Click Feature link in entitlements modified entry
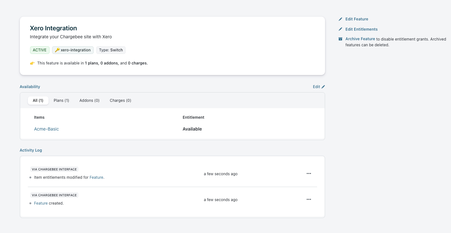Screen dimensions: 451x233 96,177
